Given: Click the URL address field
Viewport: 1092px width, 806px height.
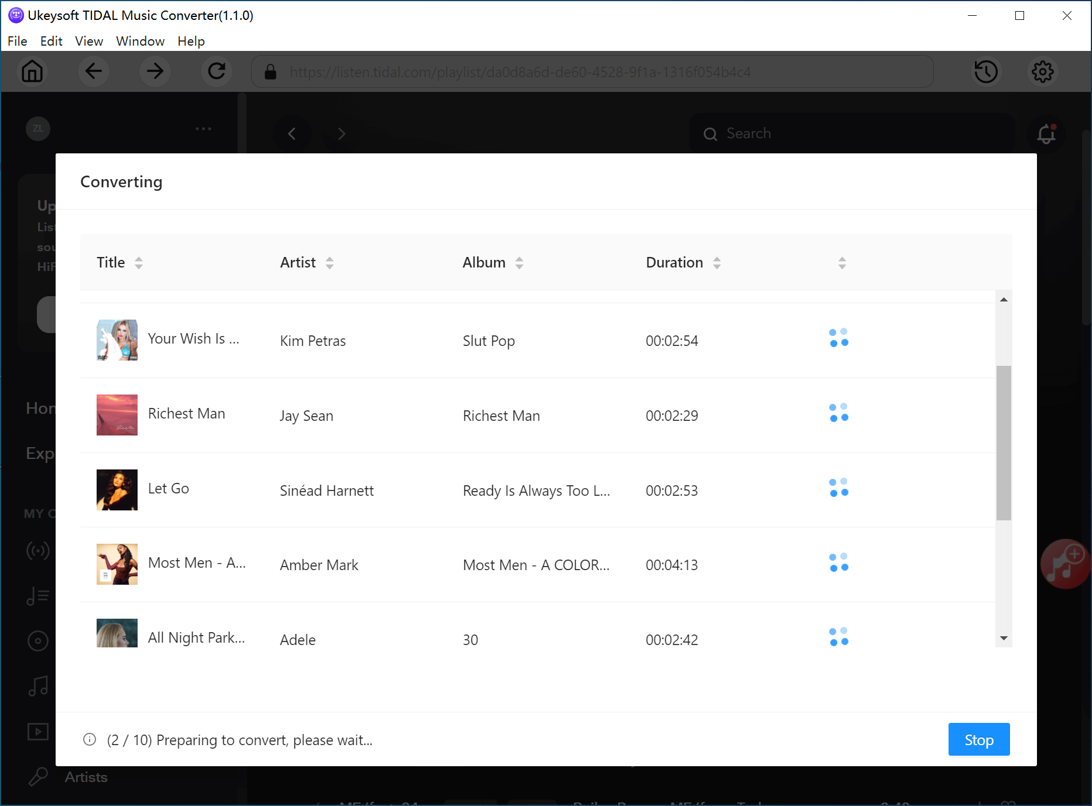Looking at the screenshot, I should point(591,71).
